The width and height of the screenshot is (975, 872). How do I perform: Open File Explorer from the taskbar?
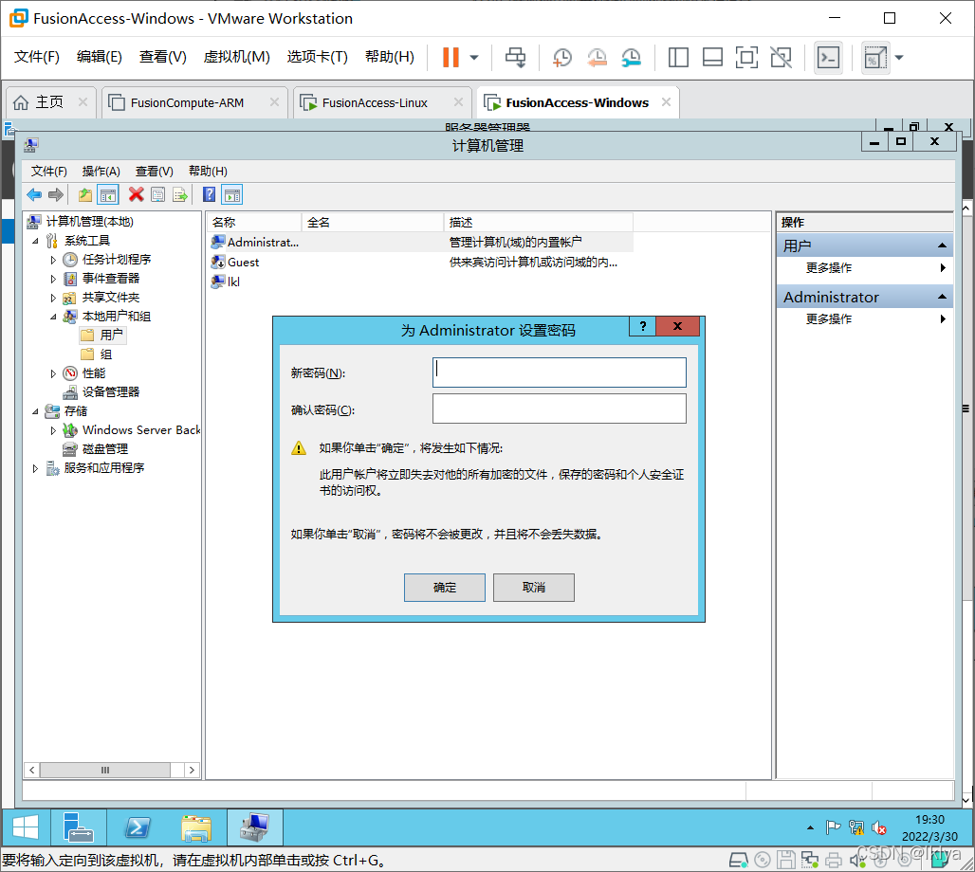(196, 827)
